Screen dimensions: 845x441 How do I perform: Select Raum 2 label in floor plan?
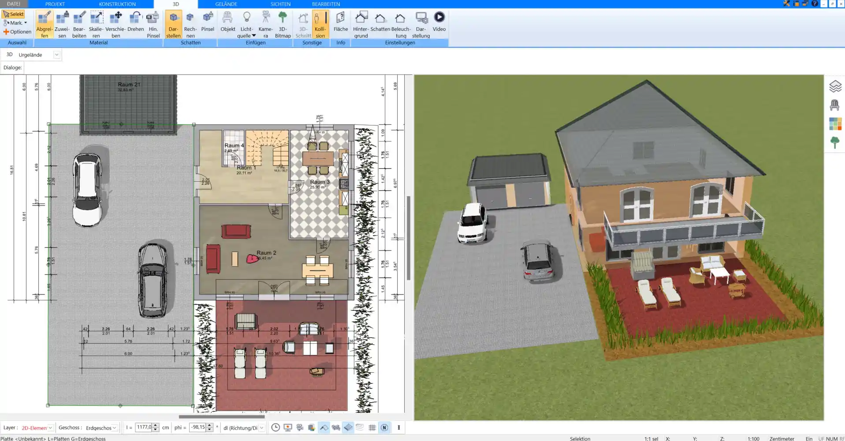point(266,253)
